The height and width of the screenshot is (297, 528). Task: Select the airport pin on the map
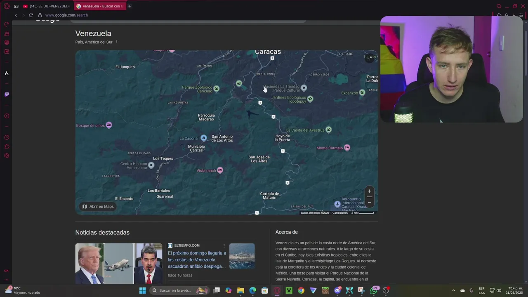point(337,204)
